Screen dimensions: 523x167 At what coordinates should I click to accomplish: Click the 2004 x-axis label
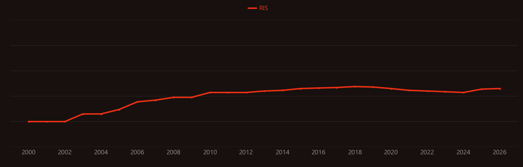pos(101,152)
